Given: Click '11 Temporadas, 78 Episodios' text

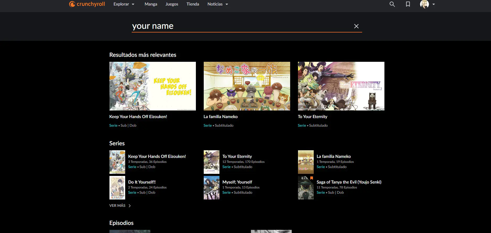Looking at the screenshot, I should tap(337, 187).
